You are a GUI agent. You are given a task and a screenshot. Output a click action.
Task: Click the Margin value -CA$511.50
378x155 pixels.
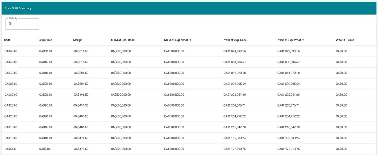tap(81, 62)
